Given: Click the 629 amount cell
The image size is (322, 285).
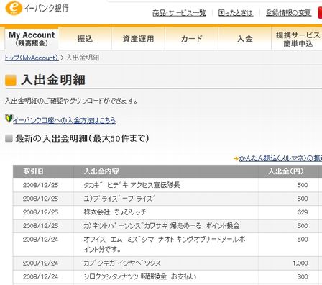Looking at the screenshot, I should [x=303, y=212].
